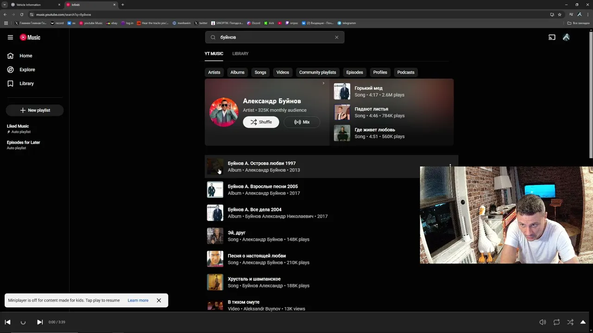Skip to previous track
Image resolution: width=593 pixels, height=333 pixels.
7,322
